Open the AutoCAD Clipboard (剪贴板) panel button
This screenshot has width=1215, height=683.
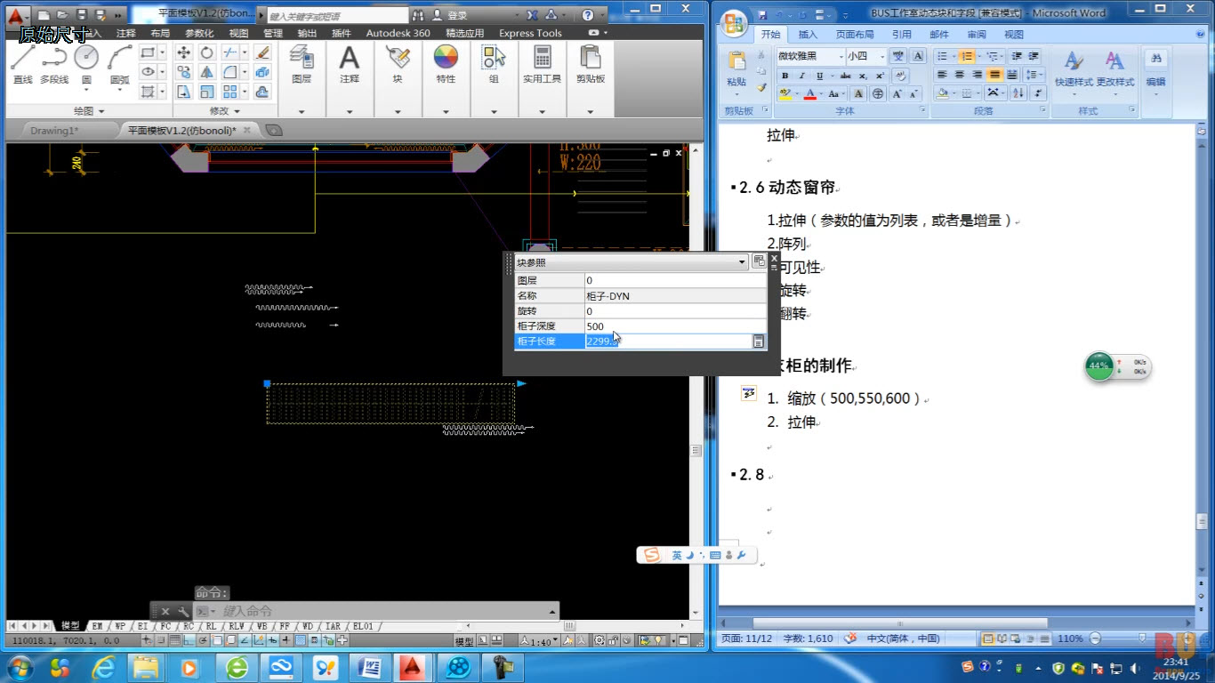[590, 64]
